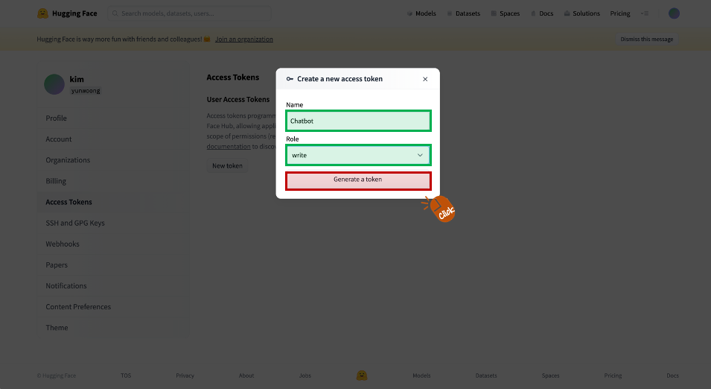Open Datasets link in footer

click(486, 376)
